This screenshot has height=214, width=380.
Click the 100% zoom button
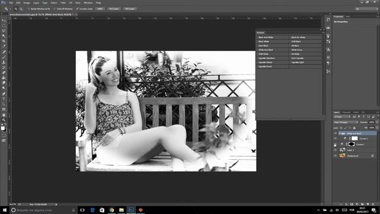click(x=100, y=9)
